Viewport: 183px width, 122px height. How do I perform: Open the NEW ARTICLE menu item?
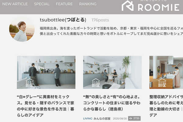click(x=15, y=4)
